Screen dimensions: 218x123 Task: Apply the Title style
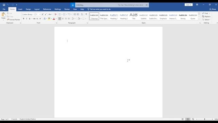pyautogui.click(x=134, y=16)
